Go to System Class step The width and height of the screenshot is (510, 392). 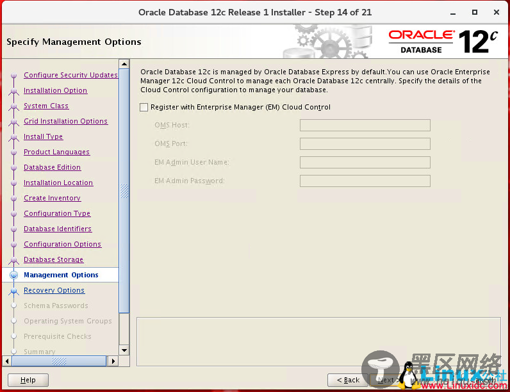46,106
